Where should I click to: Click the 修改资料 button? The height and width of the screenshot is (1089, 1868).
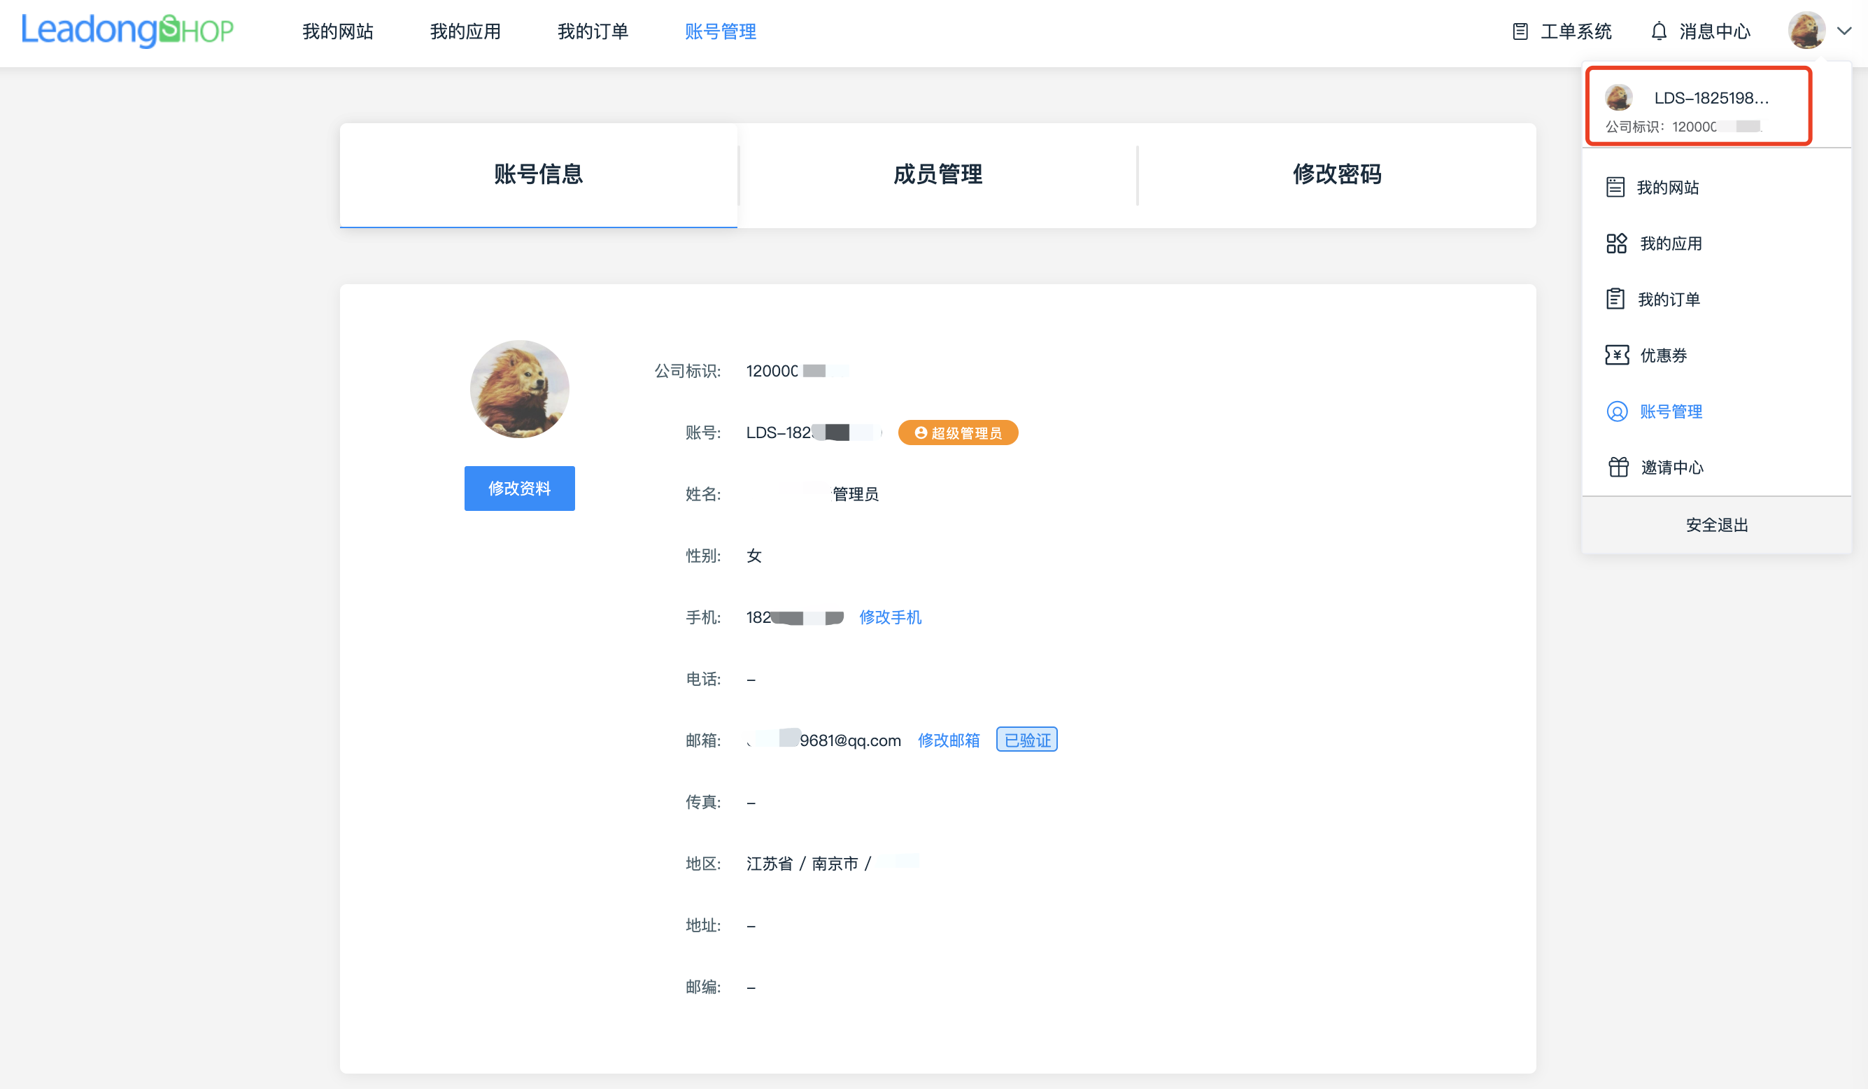click(x=519, y=488)
